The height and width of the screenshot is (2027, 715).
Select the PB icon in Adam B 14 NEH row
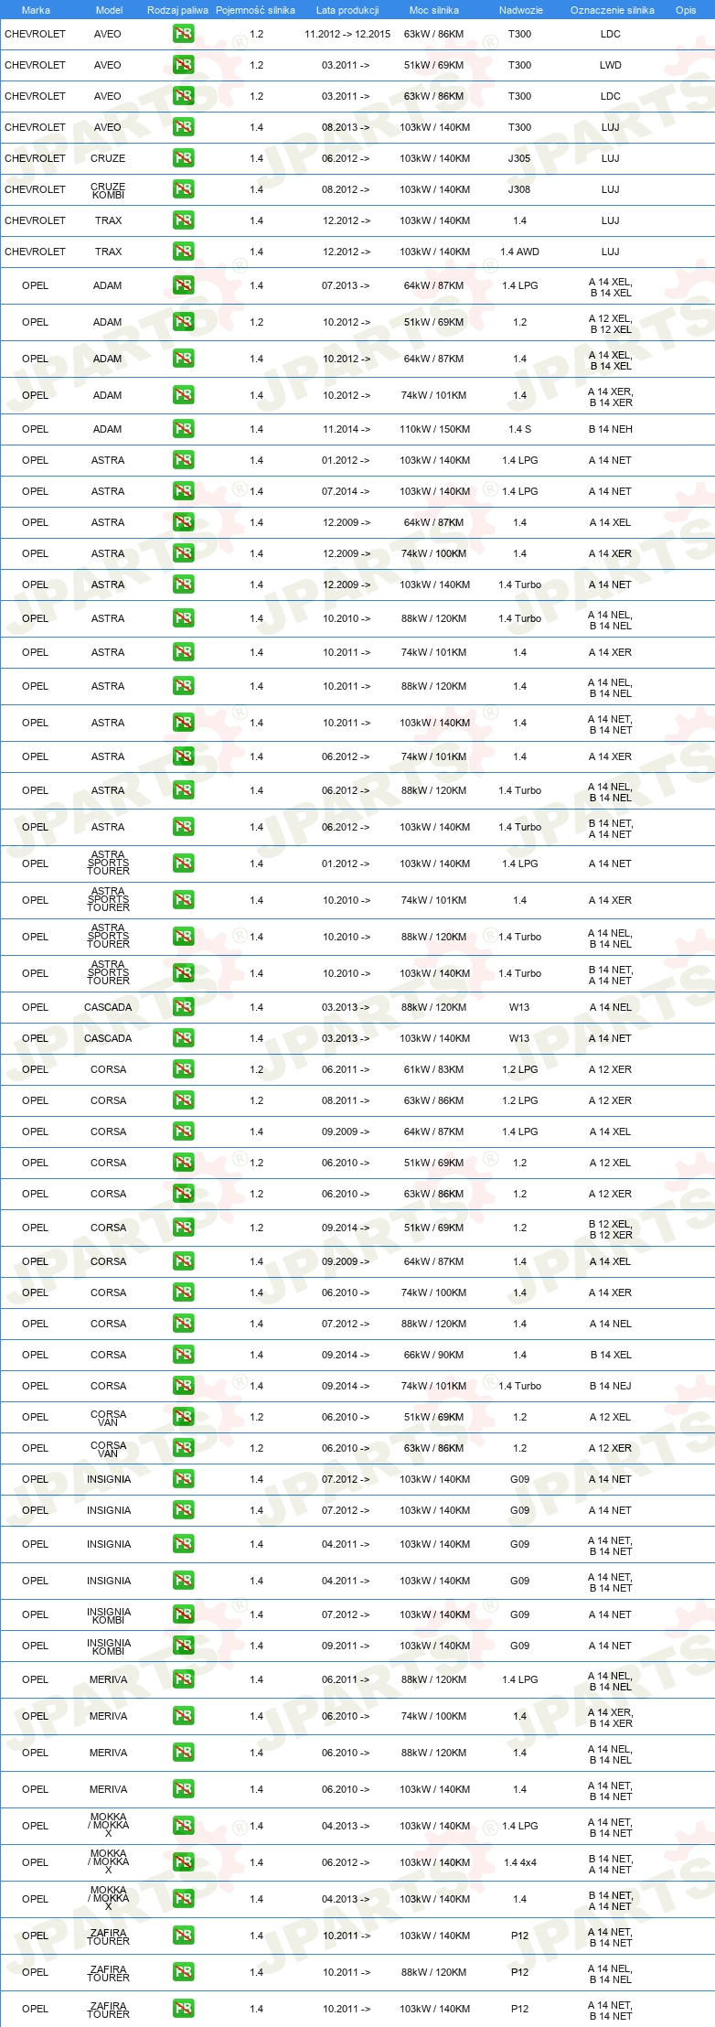pyautogui.click(x=183, y=429)
